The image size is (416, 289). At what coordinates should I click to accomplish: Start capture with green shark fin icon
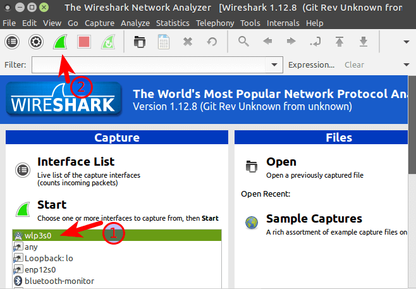[x=60, y=42]
